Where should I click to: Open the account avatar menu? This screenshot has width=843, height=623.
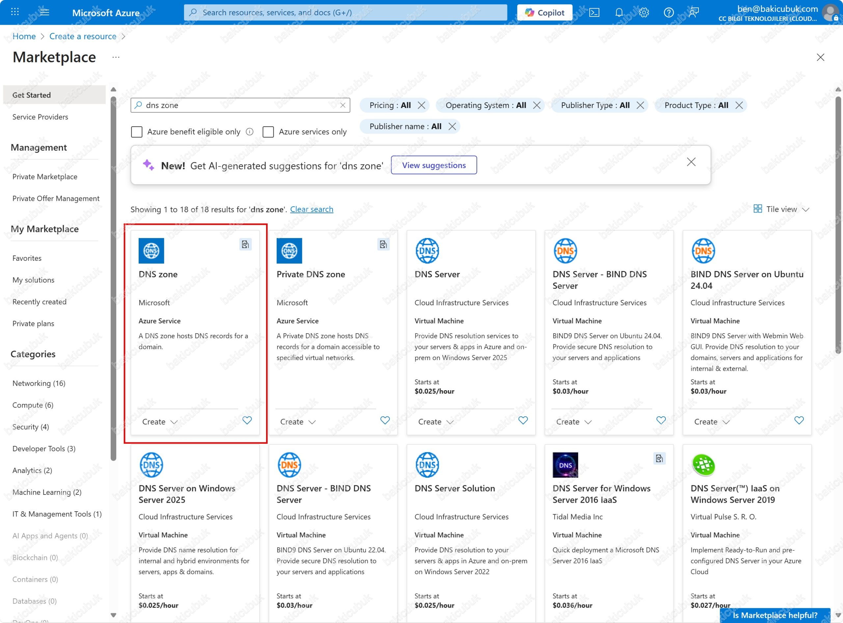coord(830,13)
